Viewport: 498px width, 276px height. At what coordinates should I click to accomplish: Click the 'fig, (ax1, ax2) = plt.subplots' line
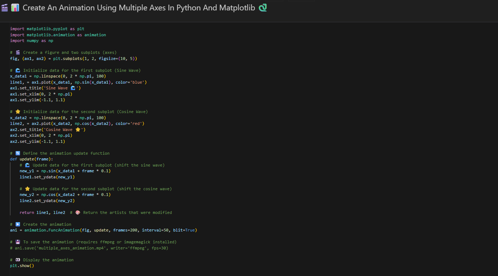74,59
